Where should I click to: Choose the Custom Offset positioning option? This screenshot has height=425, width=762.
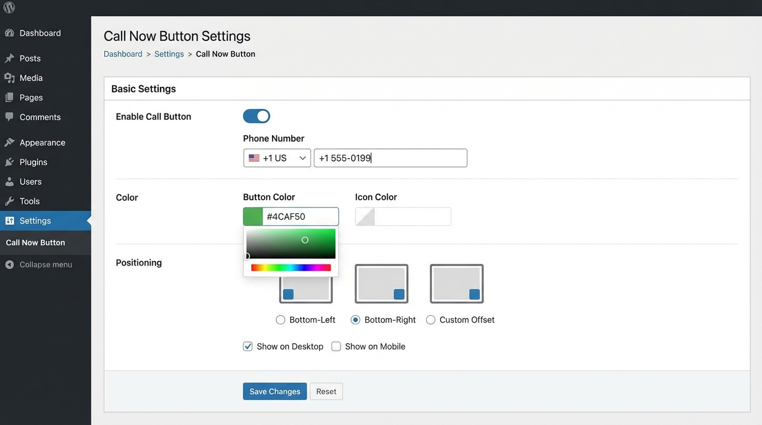430,319
